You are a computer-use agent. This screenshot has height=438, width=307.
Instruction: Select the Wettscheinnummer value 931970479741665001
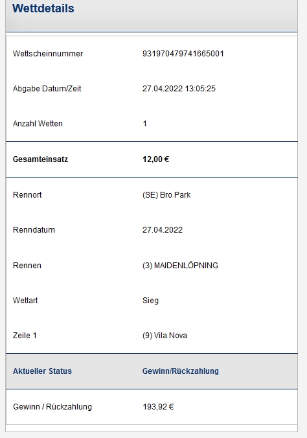point(183,54)
